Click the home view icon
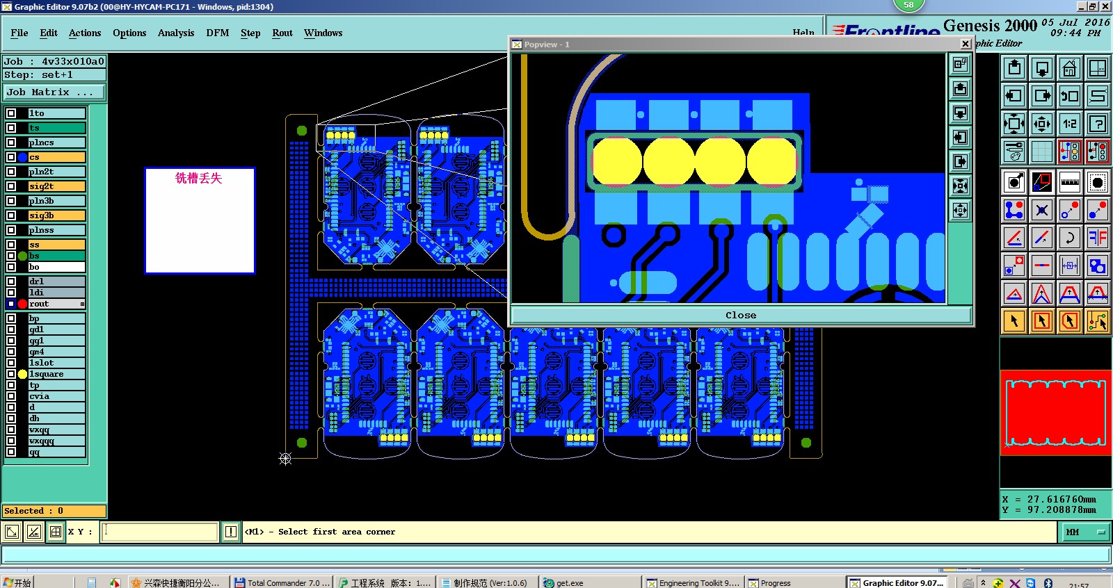Screen dimensions: 1113x588 tap(1069, 68)
